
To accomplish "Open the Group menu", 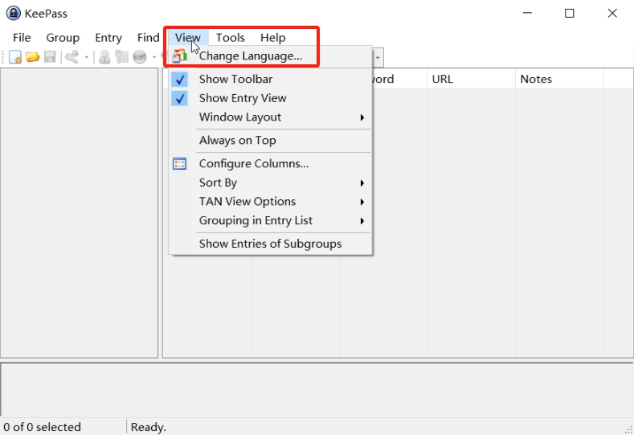I will 63,38.
